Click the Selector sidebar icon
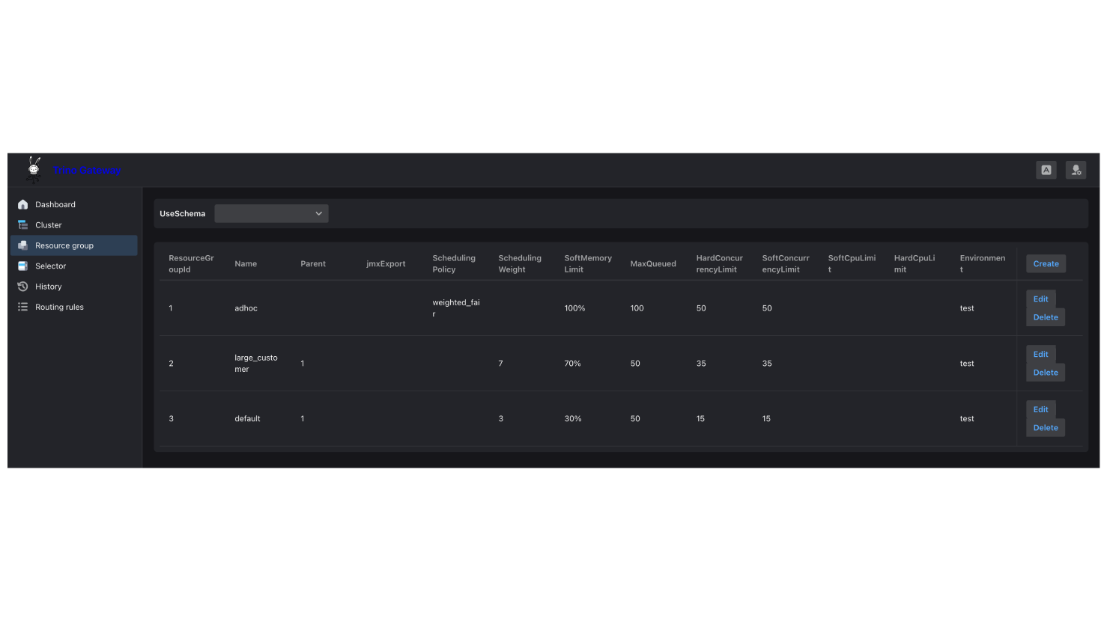 (x=22, y=266)
